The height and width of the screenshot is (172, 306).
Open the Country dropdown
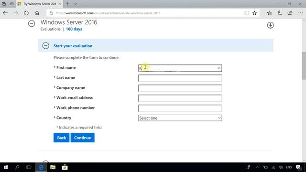pyautogui.click(x=180, y=118)
